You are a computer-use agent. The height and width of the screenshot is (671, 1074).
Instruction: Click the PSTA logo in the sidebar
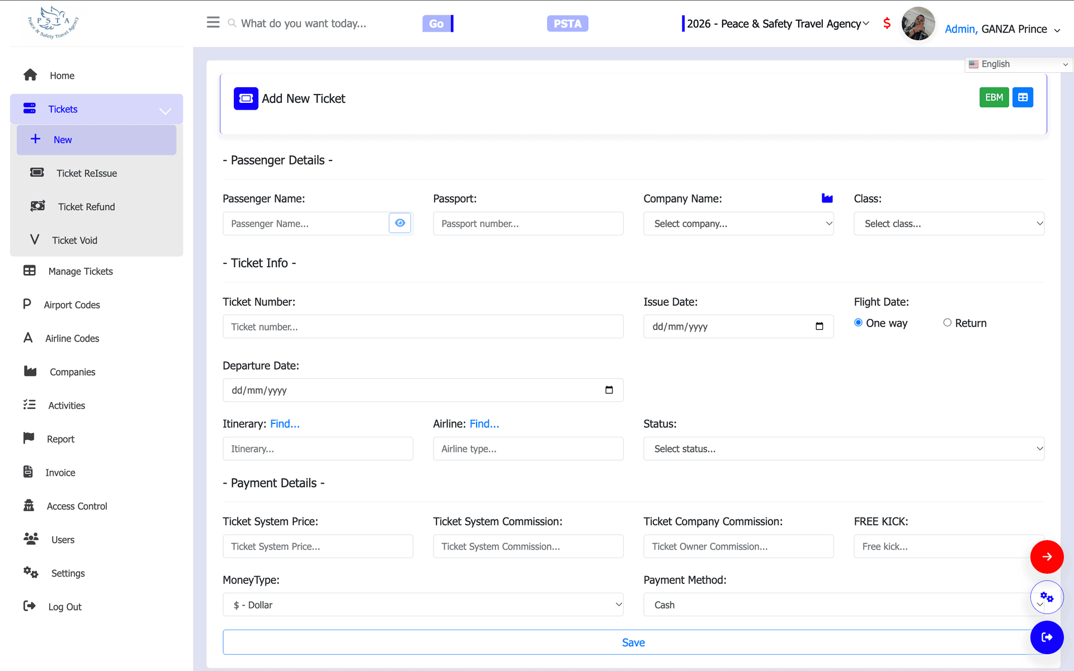click(53, 23)
